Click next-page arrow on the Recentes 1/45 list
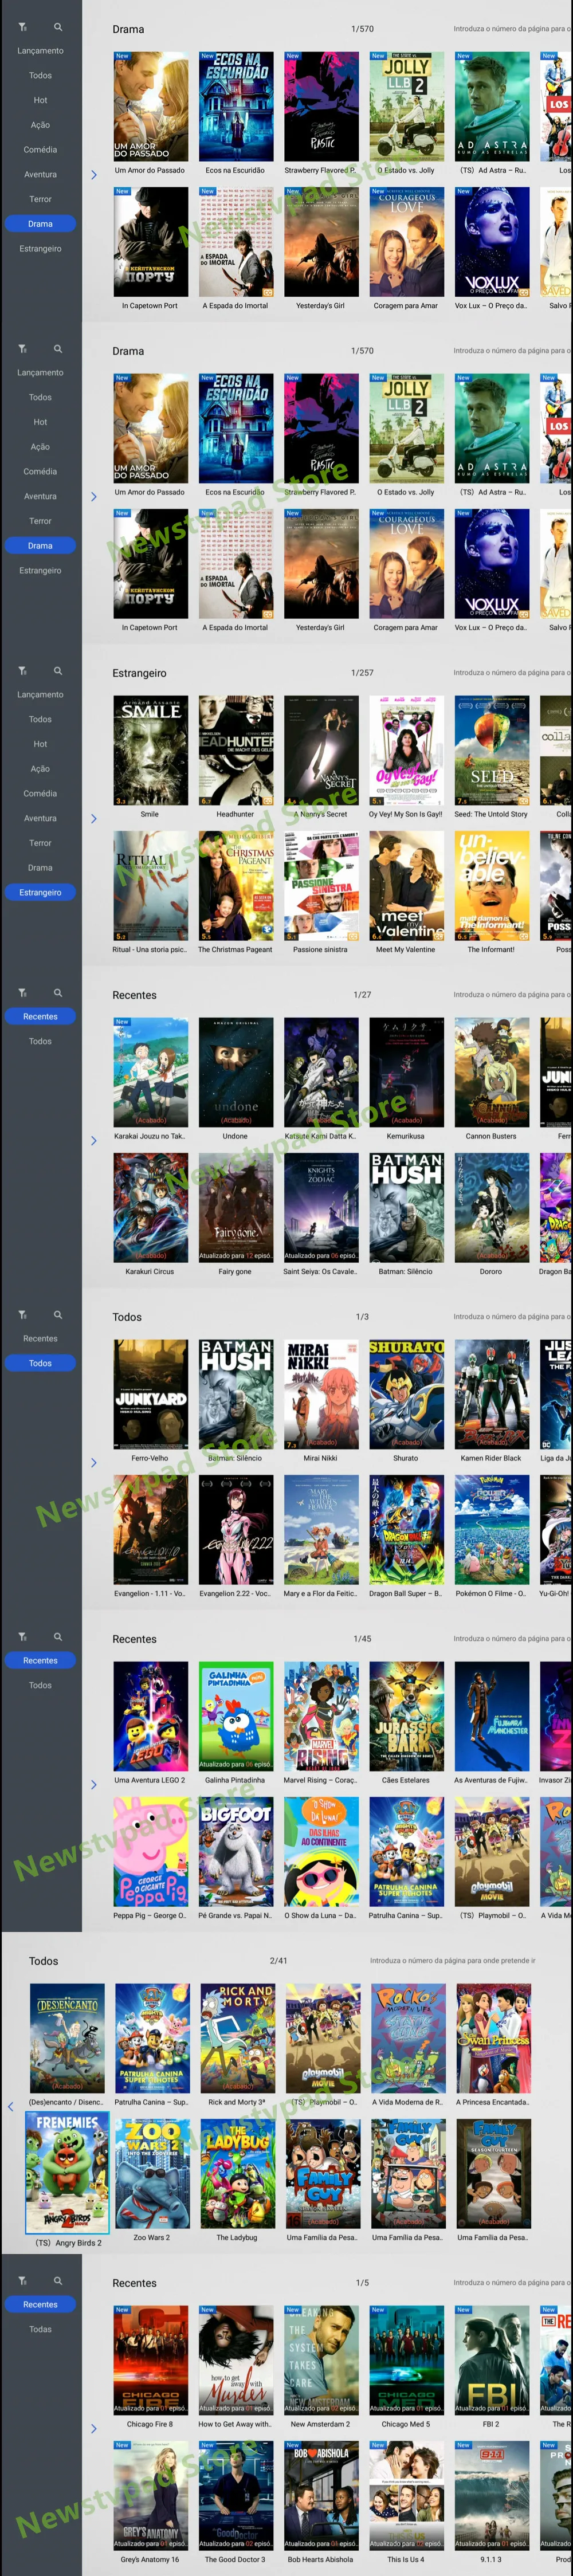Image resolution: width=573 pixels, height=2576 pixels. [x=94, y=1785]
